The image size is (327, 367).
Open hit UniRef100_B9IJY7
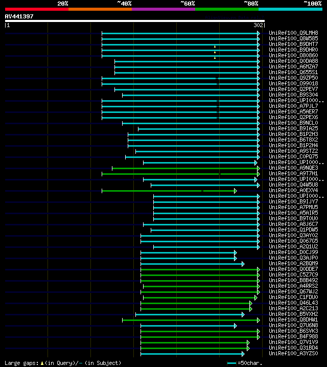pyautogui.click(x=293, y=201)
